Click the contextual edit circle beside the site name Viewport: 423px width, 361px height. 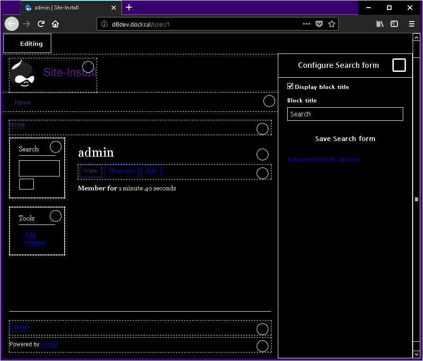click(x=88, y=66)
